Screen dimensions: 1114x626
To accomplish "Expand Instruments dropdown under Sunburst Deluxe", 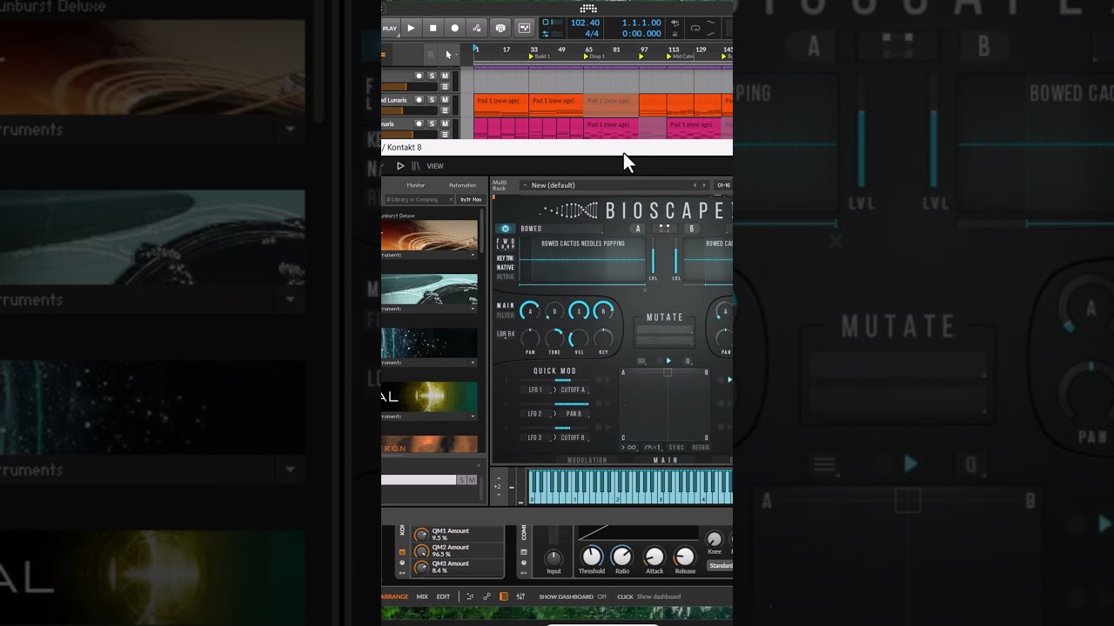I will click(x=473, y=255).
